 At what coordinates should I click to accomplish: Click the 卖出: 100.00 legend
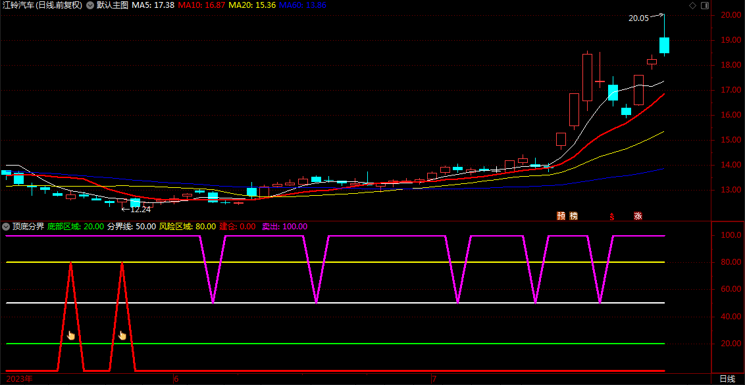pos(285,227)
